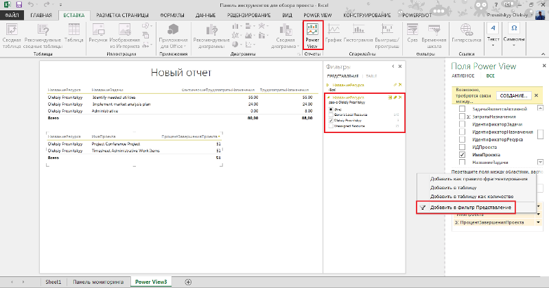Insert a Гистограмма sparkline
549x288 pixels.
point(358,33)
